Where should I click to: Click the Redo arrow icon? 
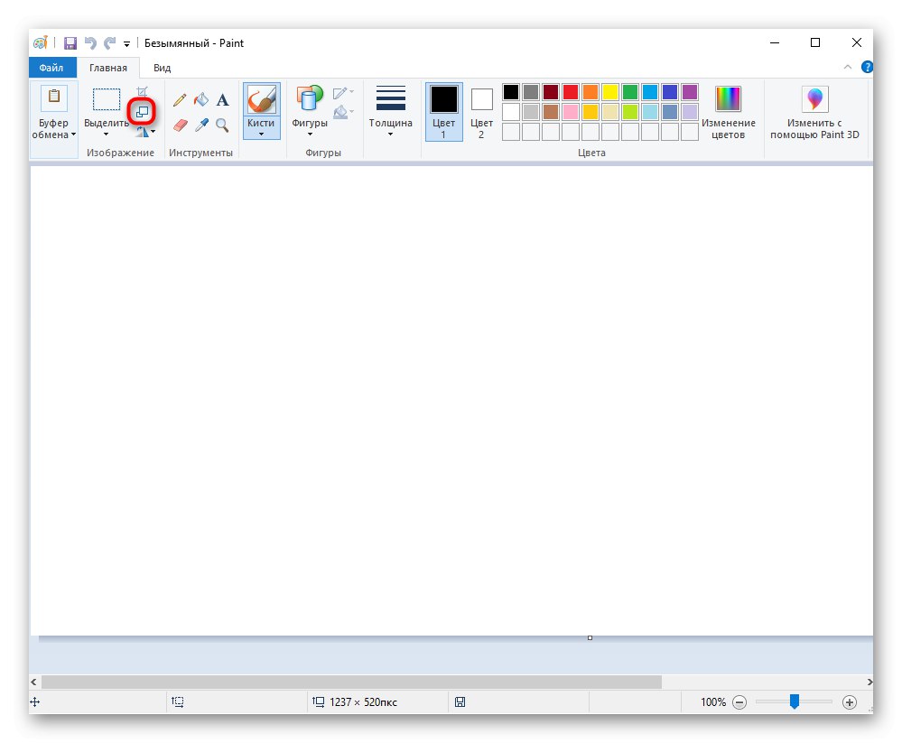(x=109, y=43)
